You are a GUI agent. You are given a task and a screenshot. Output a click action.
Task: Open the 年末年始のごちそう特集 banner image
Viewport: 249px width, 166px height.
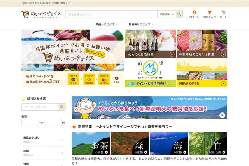(x=202, y=44)
